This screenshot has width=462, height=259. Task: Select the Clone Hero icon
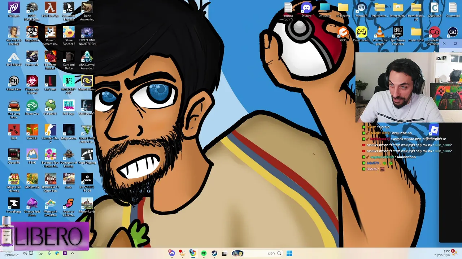pyautogui.click(x=14, y=83)
